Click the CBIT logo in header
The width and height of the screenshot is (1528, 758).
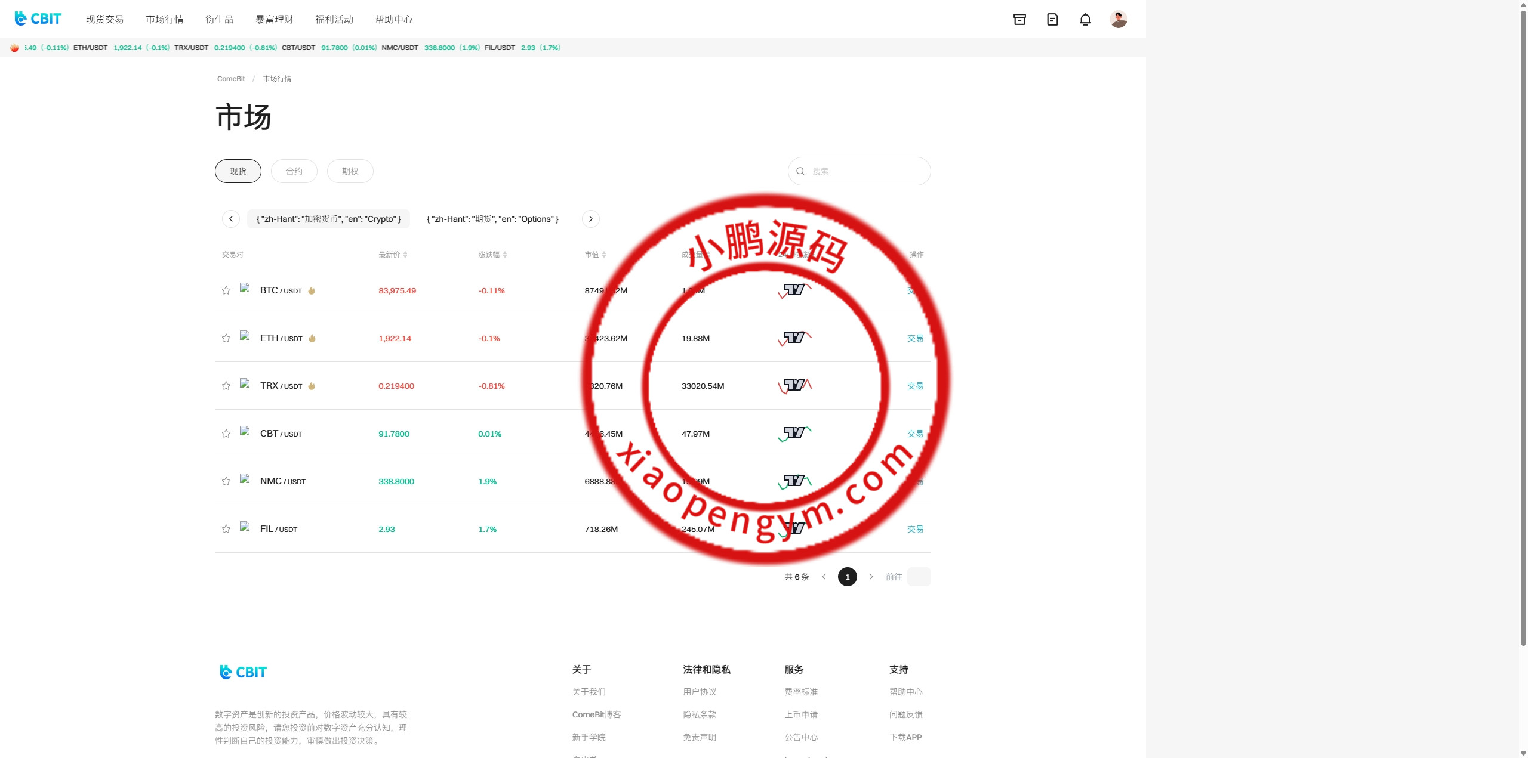click(38, 18)
